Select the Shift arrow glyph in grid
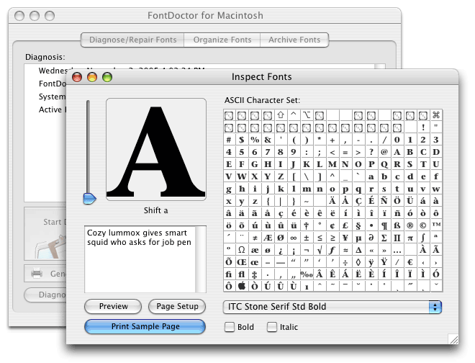Viewport: 475px width, 363px height. [x=281, y=115]
